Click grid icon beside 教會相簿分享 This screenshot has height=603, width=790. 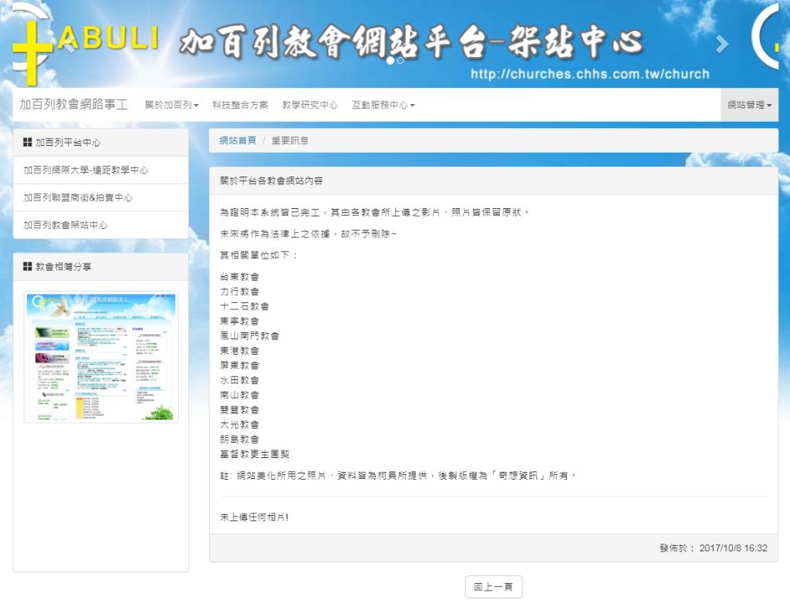(28, 267)
